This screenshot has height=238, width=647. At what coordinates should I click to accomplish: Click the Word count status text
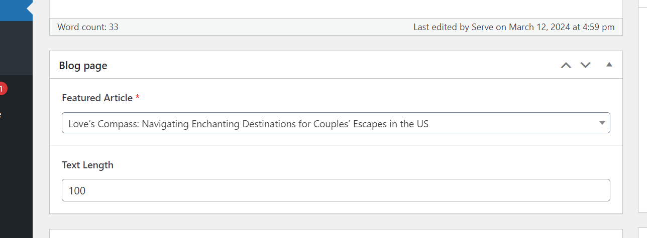[x=88, y=27]
